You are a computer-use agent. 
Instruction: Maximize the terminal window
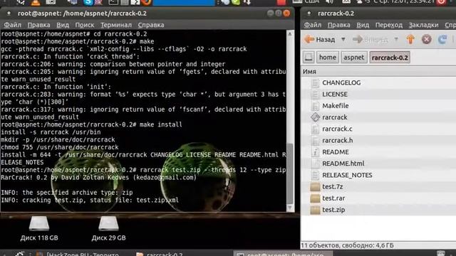coord(279,14)
